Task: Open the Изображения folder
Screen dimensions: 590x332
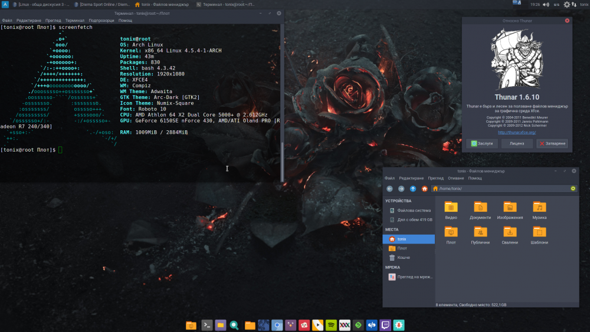Action: click(x=510, y=210)
